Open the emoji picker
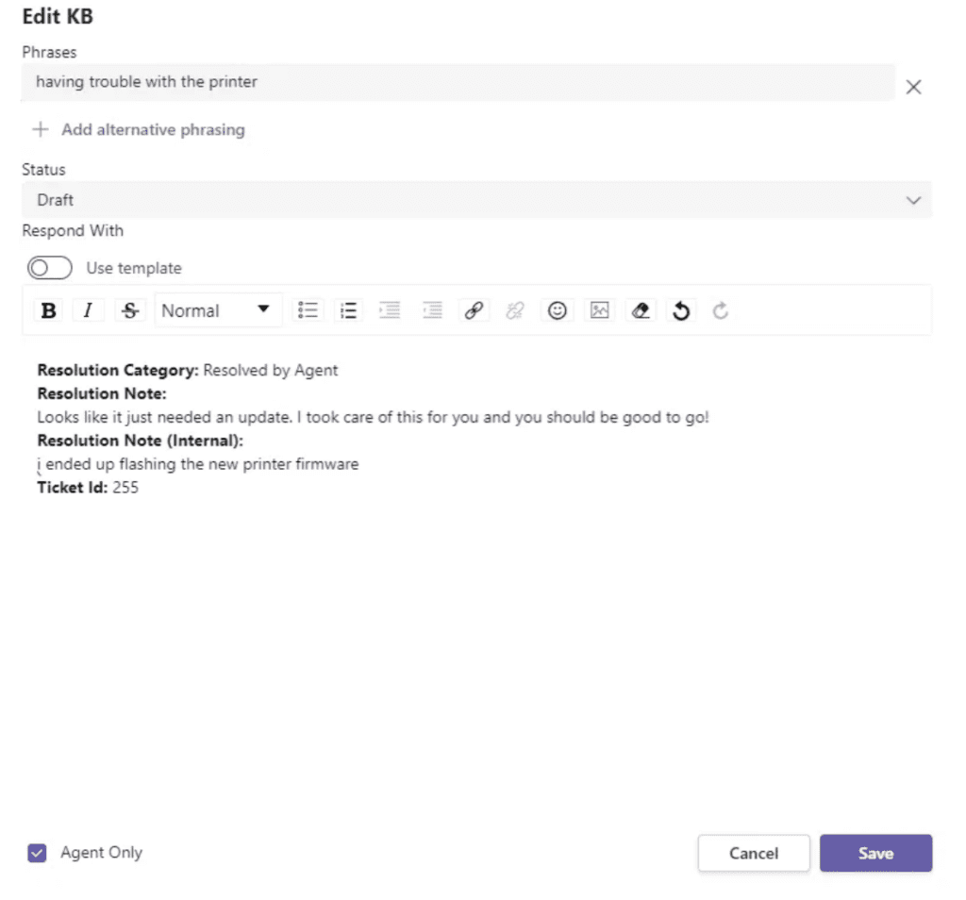 (x=557, y=310)
